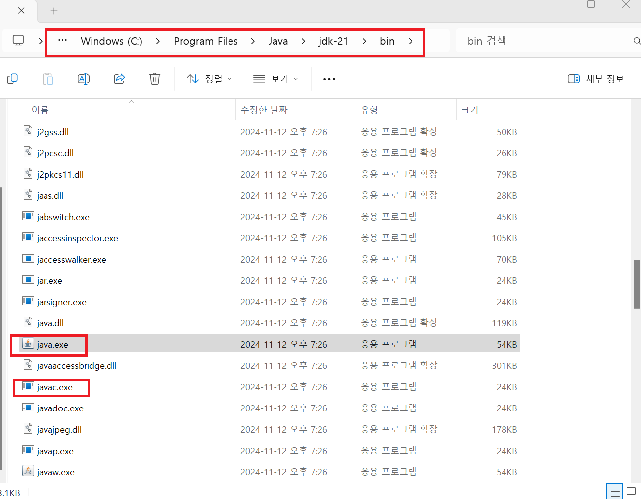Click the rename icon in toolbar
Image resolution: width=641 pixels, height=499 pixels.
(x=84, y=79)
